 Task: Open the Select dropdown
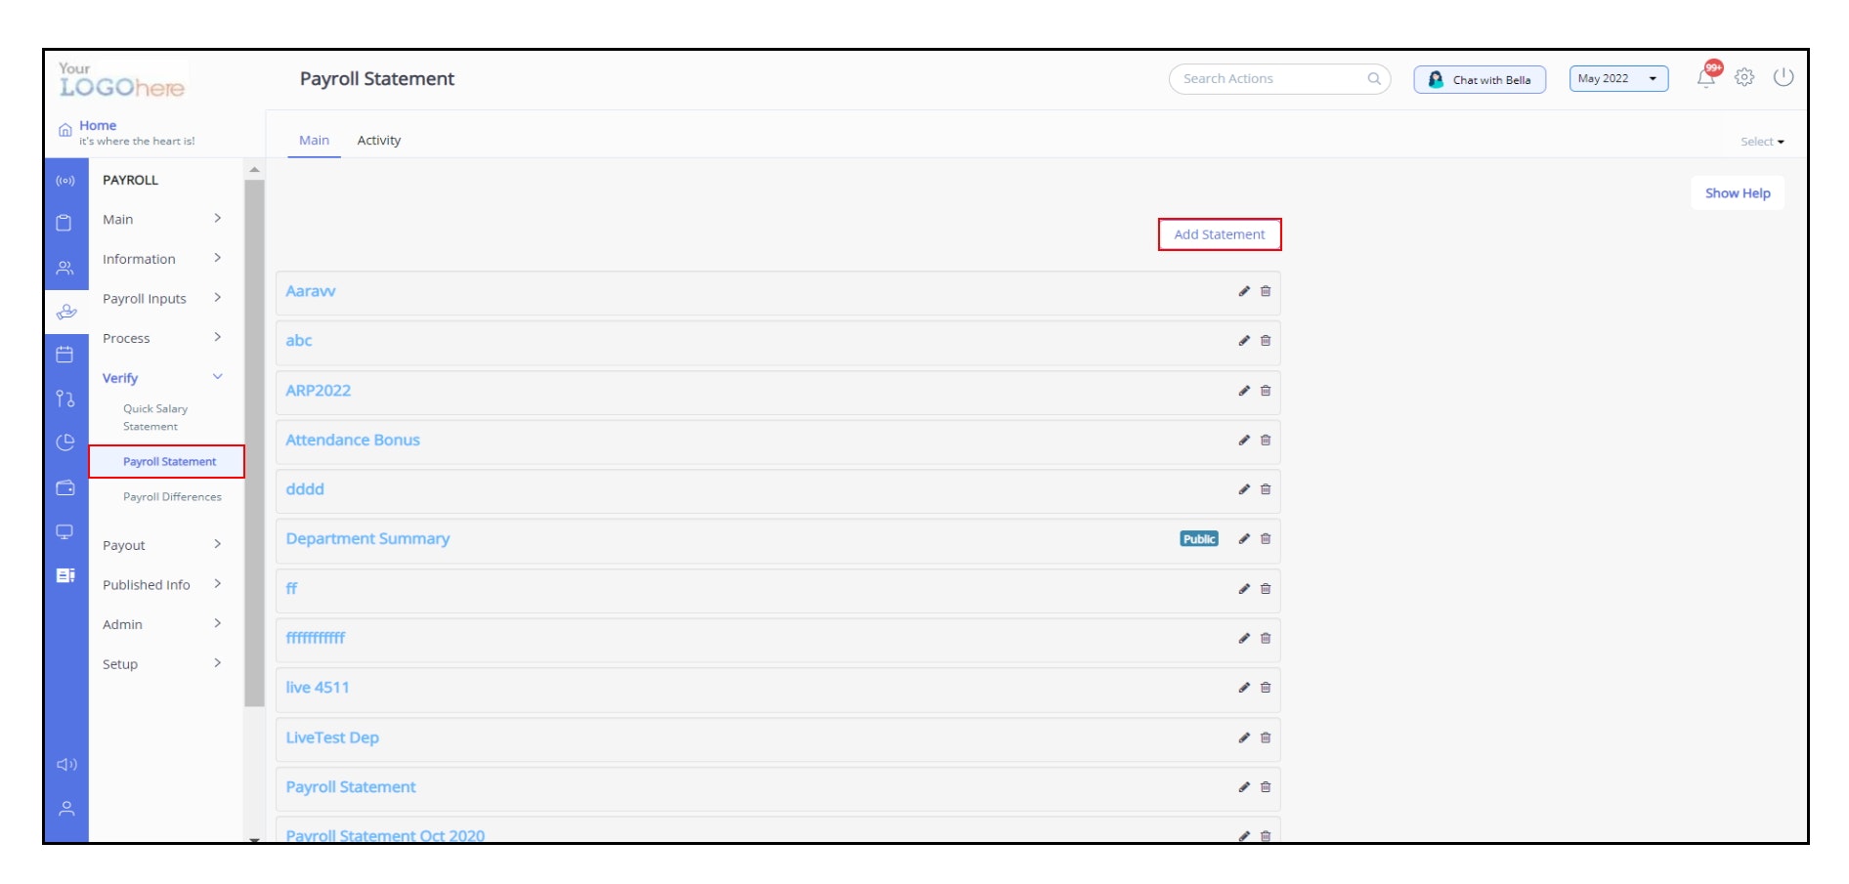pyautogui.click(x=1762, y=142)
